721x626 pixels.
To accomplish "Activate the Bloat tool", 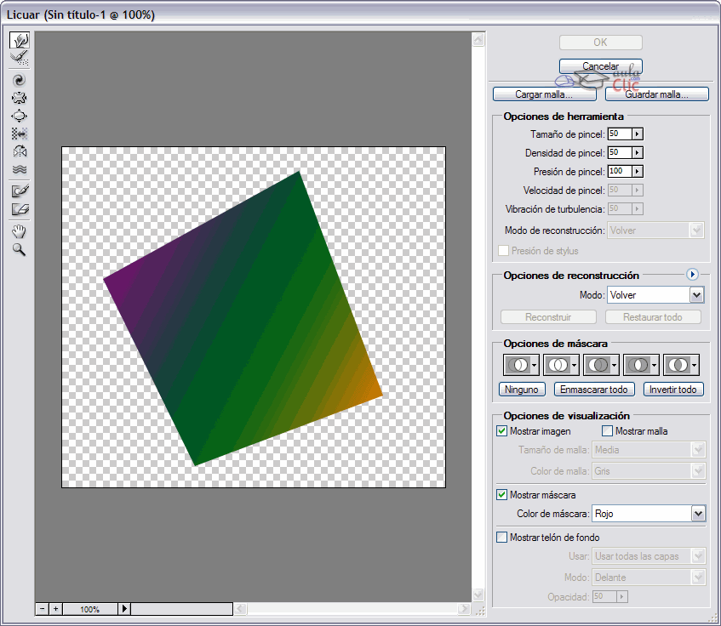I will pyautogui.click(x=20, y=116).
